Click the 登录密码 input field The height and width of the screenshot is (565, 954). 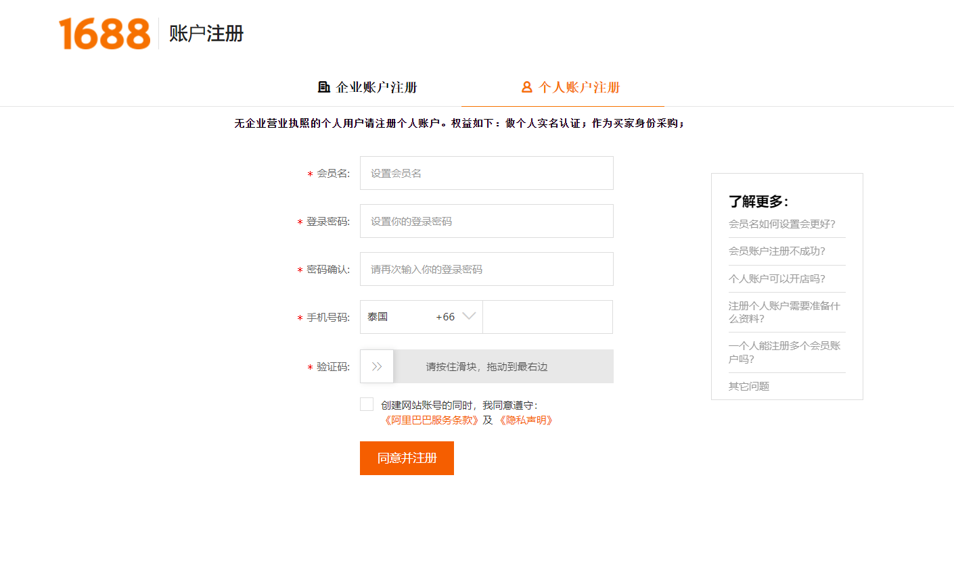[x=486, y=221]
